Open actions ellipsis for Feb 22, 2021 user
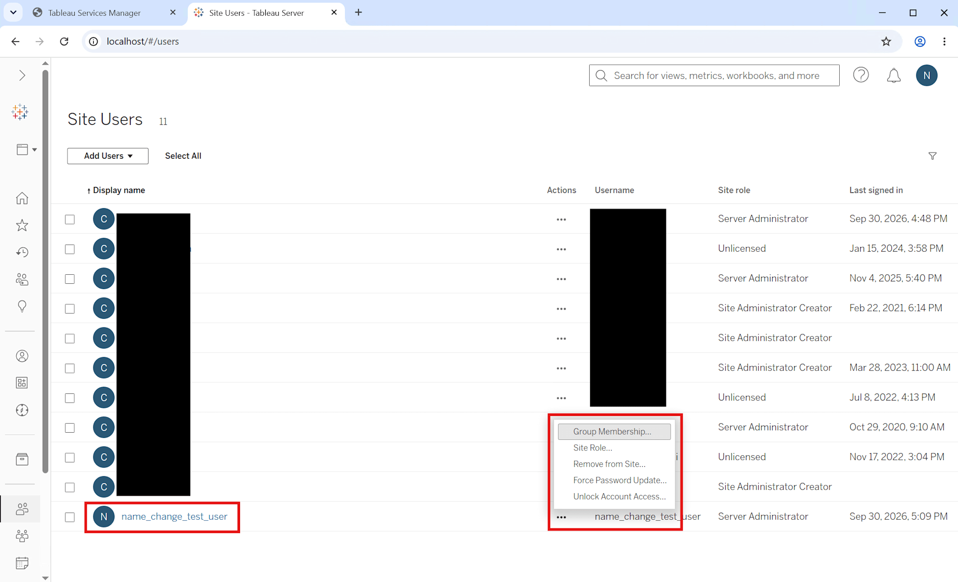The width and height of the screenshot is (958, 582). (x=561, y=309)
